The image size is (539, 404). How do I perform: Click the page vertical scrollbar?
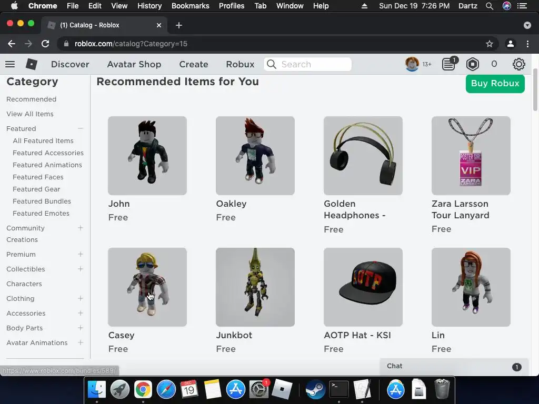(x=535, y=90)
